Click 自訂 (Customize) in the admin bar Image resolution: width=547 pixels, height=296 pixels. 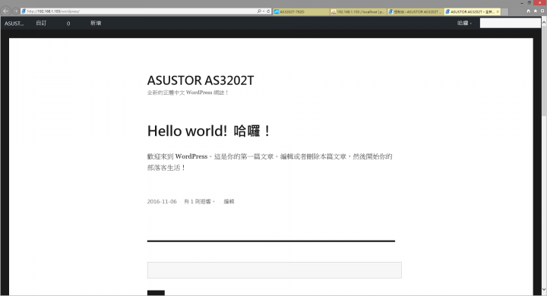(x=41, y=24)
